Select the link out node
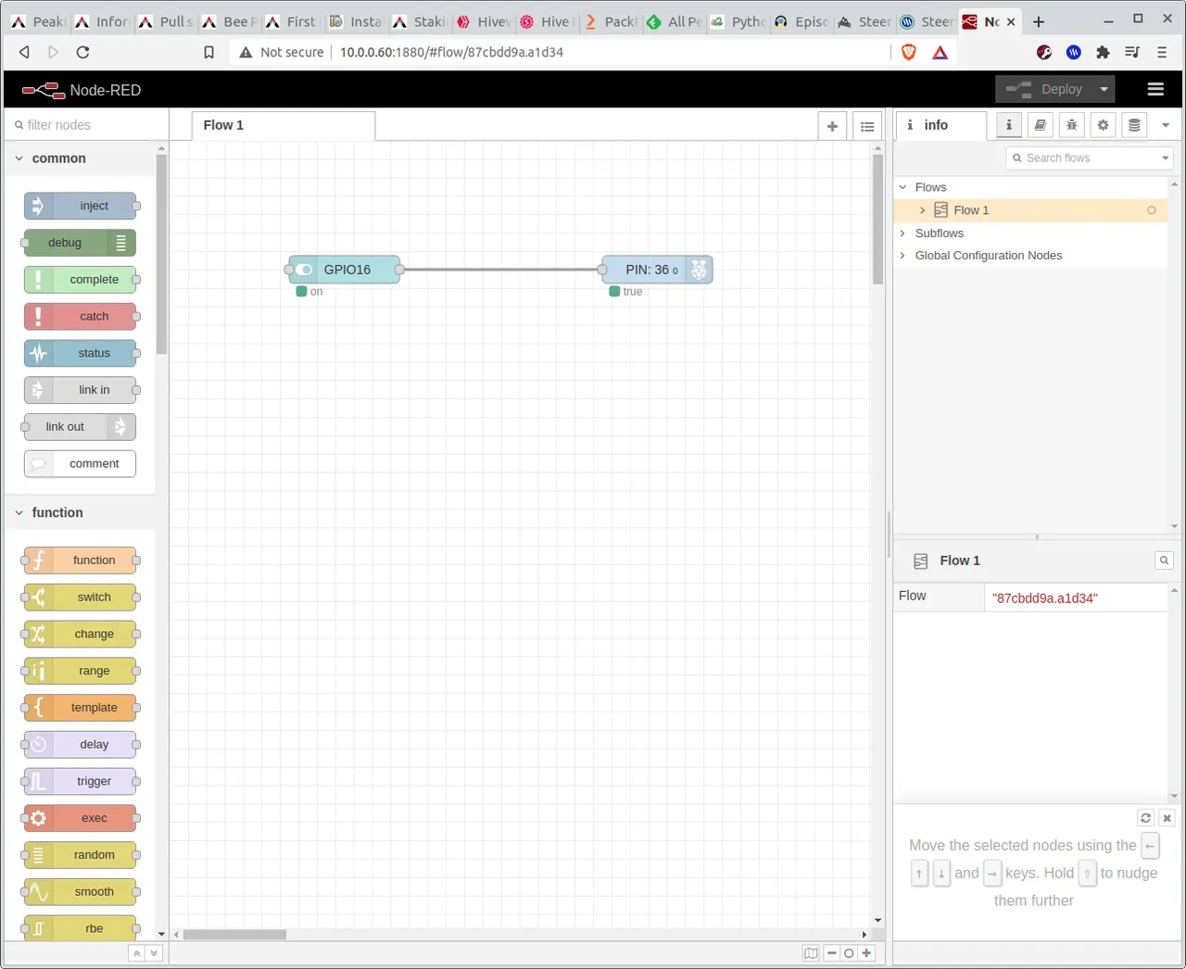 tap(81, 427)
